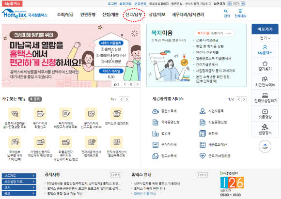
Task: Open the 민원증명 menu
Action: coord(88,15)
